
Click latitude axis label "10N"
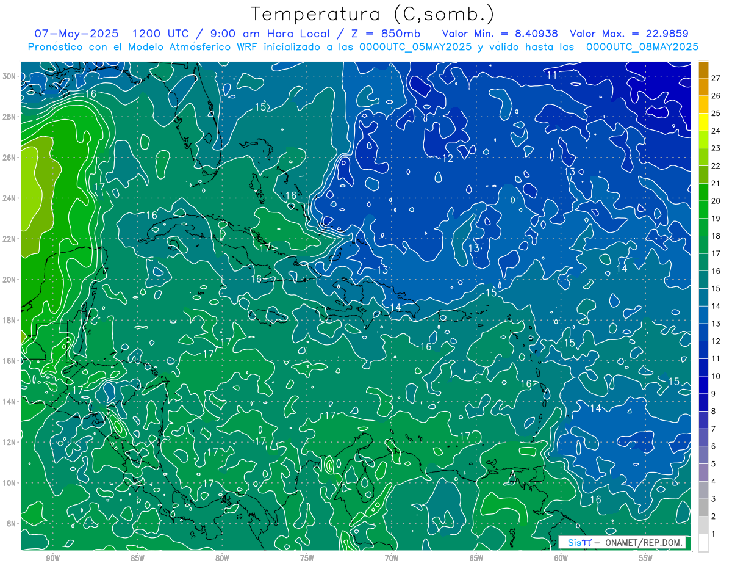click(x=9, y=482)
